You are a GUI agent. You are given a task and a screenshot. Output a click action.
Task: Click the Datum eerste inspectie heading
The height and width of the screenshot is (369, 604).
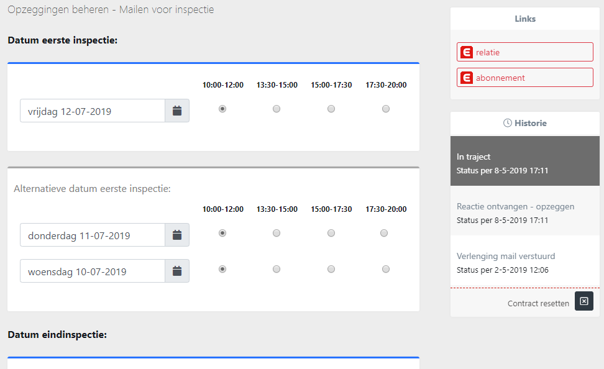62,40
